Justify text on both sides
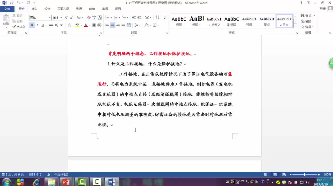This screenshot has height=186, width=333. pyautogui.click(x=123, y=25)
